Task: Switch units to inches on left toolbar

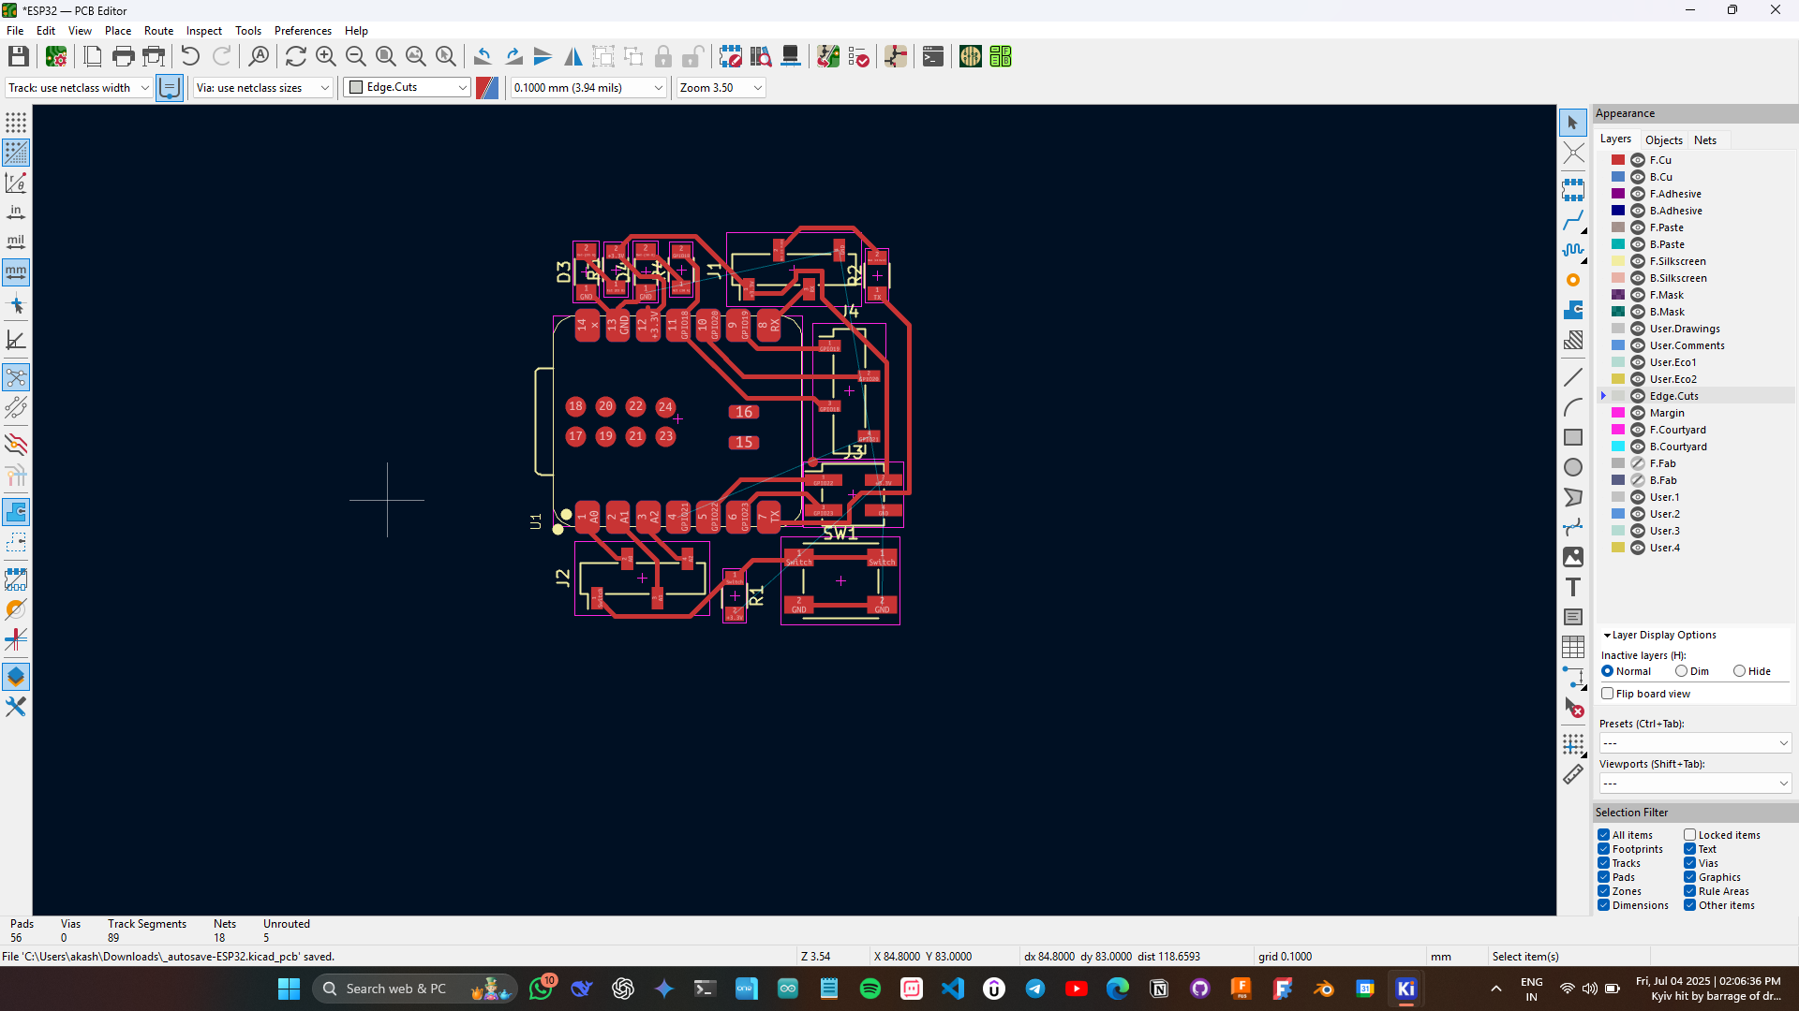Action: 16,212
